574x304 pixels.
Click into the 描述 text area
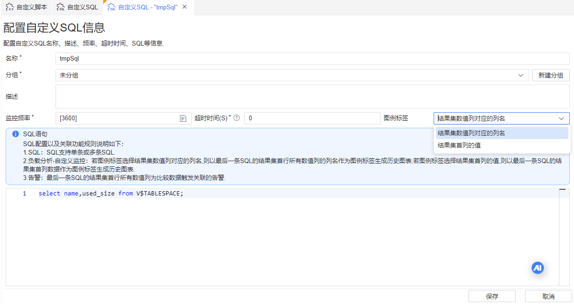click(x=312, y=96)
